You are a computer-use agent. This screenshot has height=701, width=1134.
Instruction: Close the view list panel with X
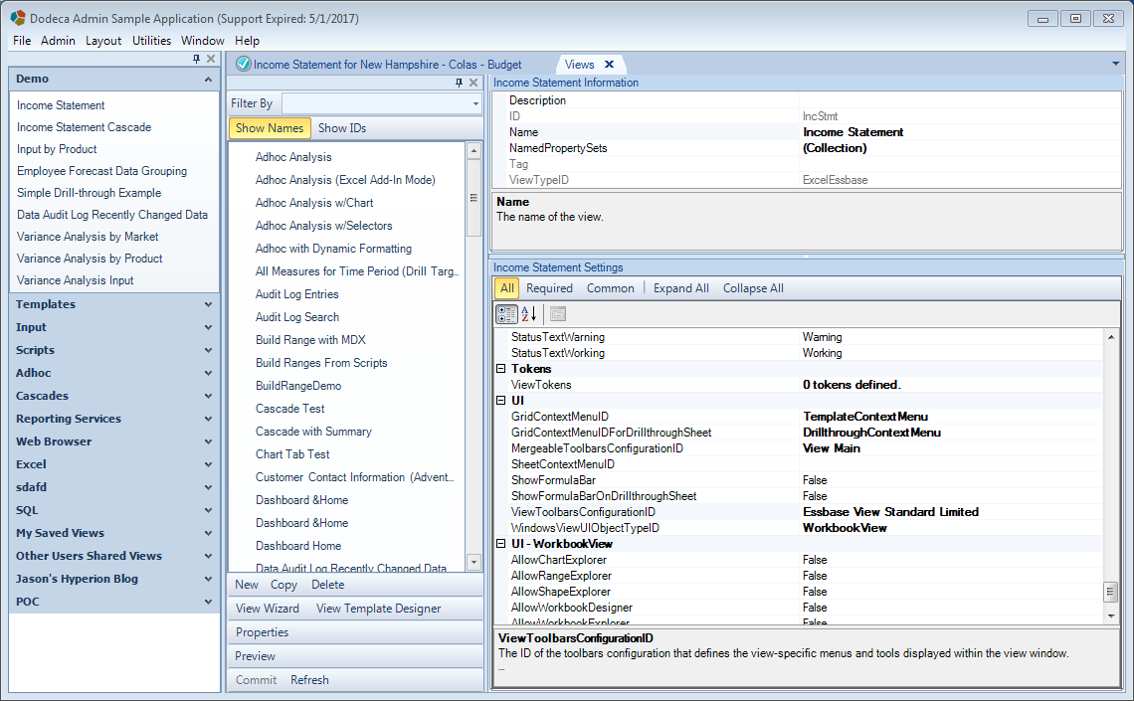point(473,83)
